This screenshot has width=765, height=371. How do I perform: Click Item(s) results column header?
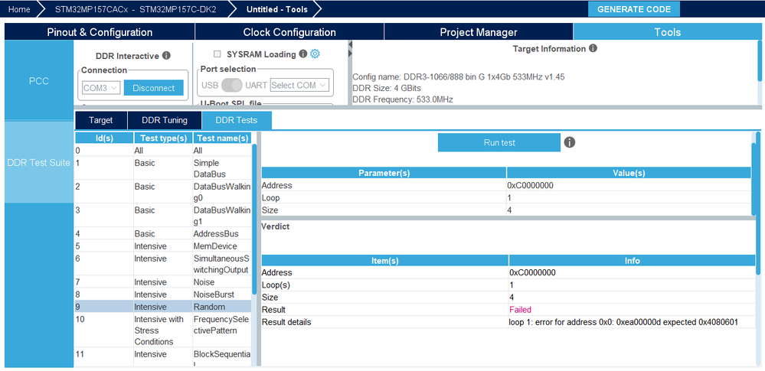pos(385,260)
